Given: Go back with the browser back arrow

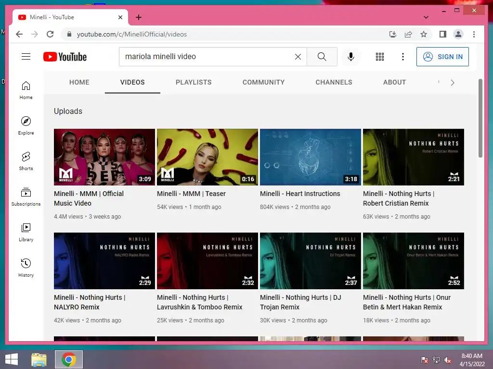Looking at the screenshot, I should coord(19,34).
